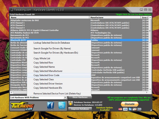The image size is (159, 119).
Task: Select Search Google For Drivers (By Hardware IDs)
Action: (59, 53)
